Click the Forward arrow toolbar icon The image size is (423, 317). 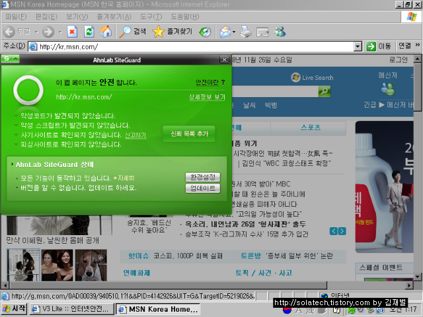coord(48,32)
